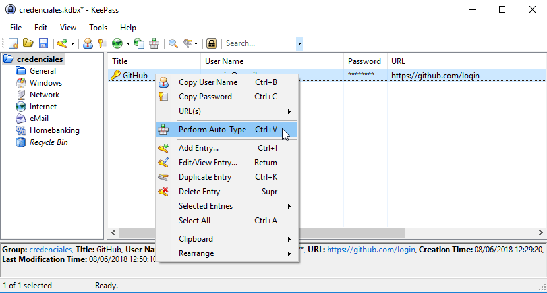Expand the Open URL dropdown arrow

(x=128, y=43)
